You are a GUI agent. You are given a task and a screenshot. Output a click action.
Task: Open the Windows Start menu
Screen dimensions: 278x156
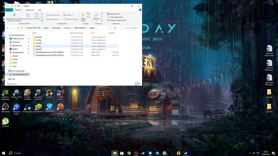pos(3,153)
